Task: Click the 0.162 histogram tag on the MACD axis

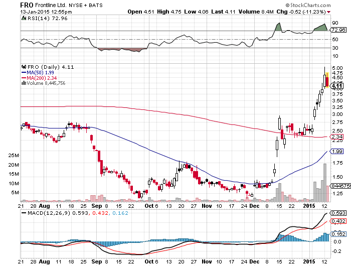Action: pos(338,234)
